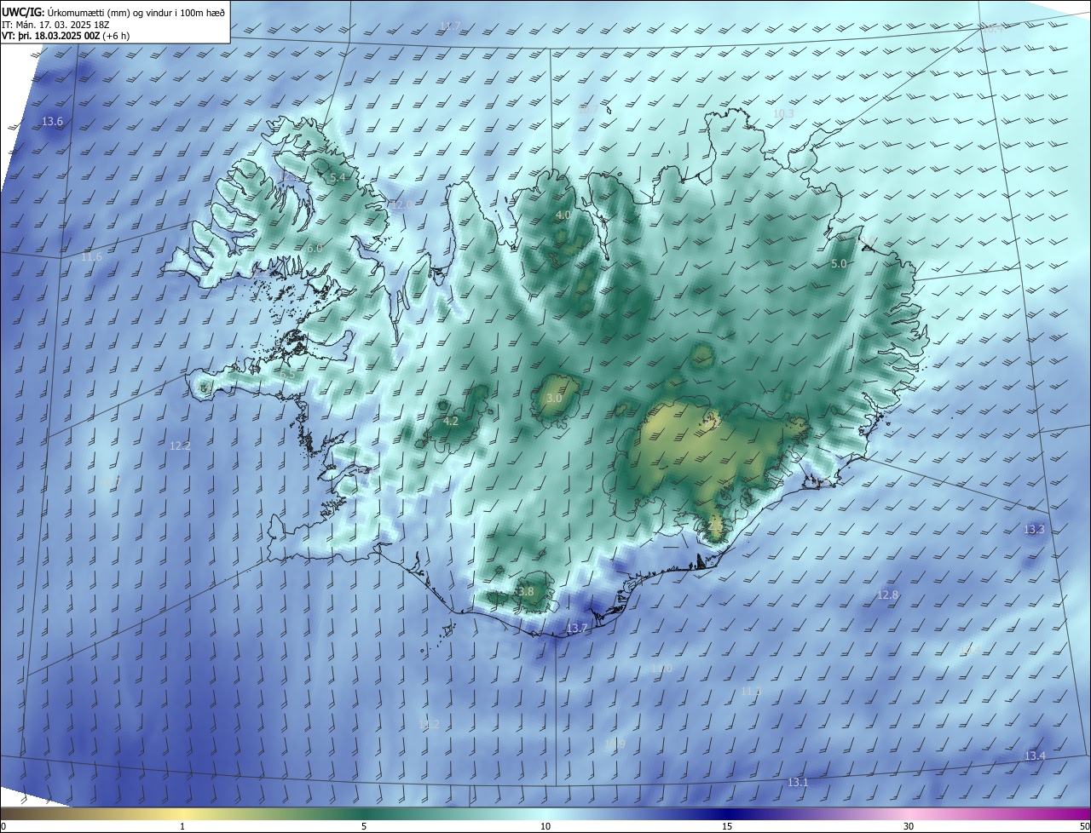Click the 10.3 value label
Image resolution: width=1091 pixels, height=833 pixels.
click(x=783, y=113)
